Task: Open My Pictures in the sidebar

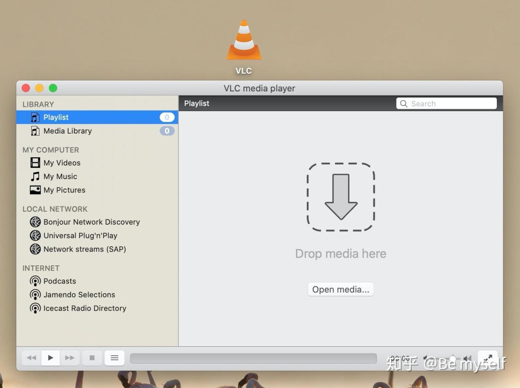Action: tap(64, 190)
